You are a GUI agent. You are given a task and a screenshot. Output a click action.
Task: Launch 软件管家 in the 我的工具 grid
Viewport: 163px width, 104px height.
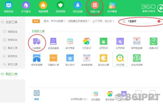(x=70, y=44)
